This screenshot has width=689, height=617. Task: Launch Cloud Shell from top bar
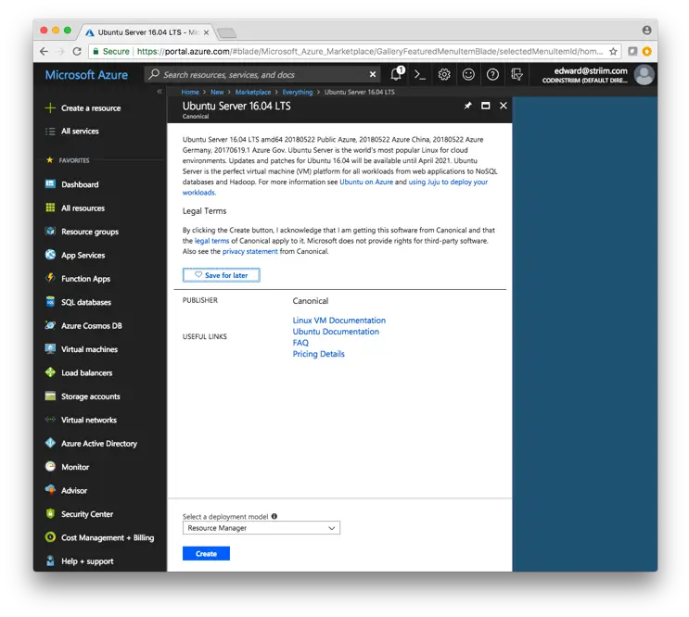pos(420,74)
